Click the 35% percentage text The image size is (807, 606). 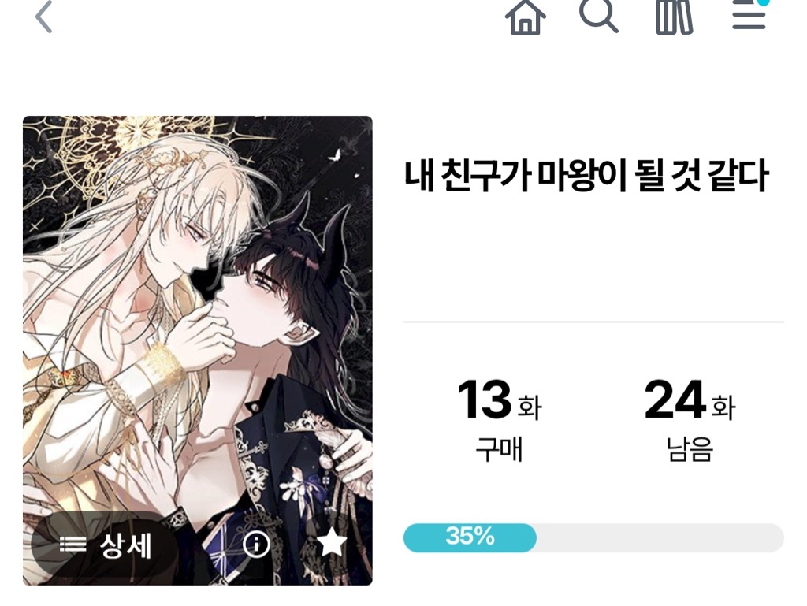pyautogui.click(x=470, y=536)
